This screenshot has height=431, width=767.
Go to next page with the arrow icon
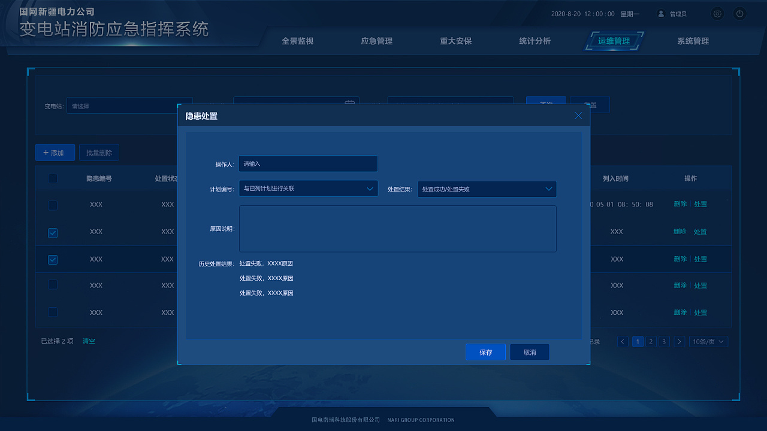click(x=679, y=341)
